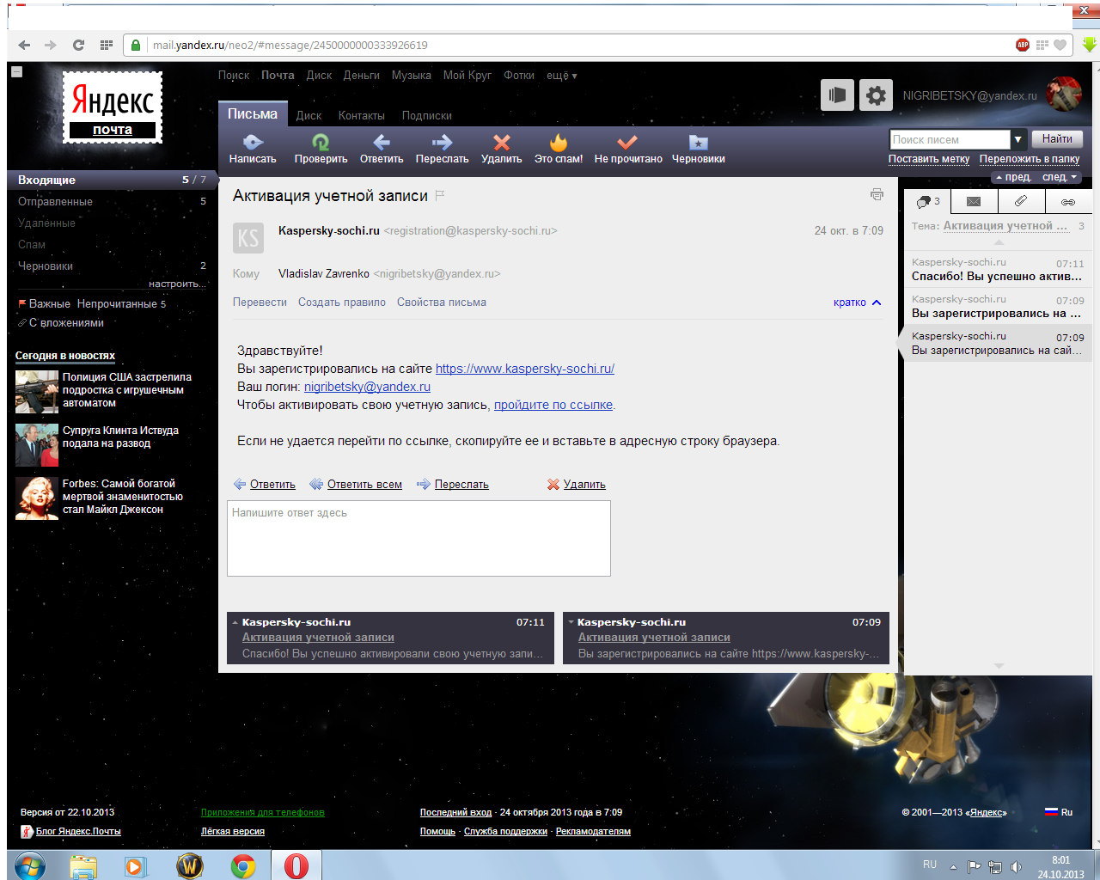Click in the Напишите ответ здесь reply box

tap(419, 538)
